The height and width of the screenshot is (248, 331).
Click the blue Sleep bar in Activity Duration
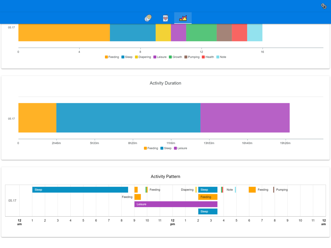click(128, 118)
